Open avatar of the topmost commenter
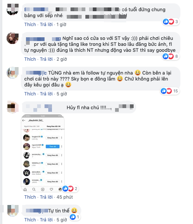Screen dimensions: 193x224 (x=13, y=9)
